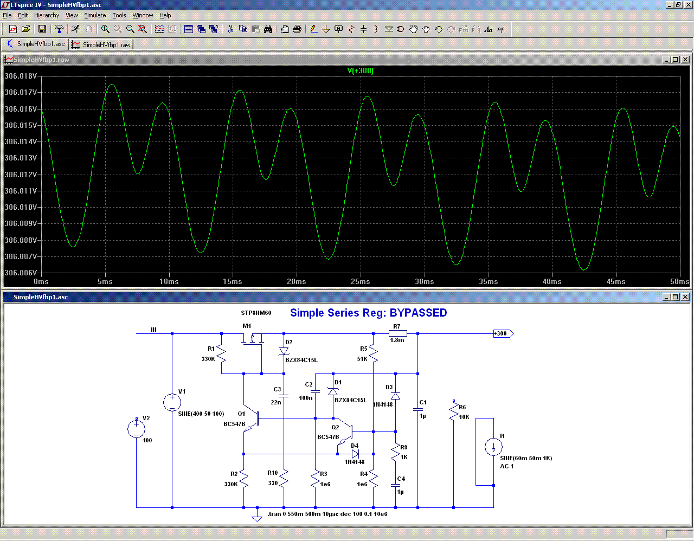
Task: Click the V1 voltage source symbol
Action: point(172,402)
